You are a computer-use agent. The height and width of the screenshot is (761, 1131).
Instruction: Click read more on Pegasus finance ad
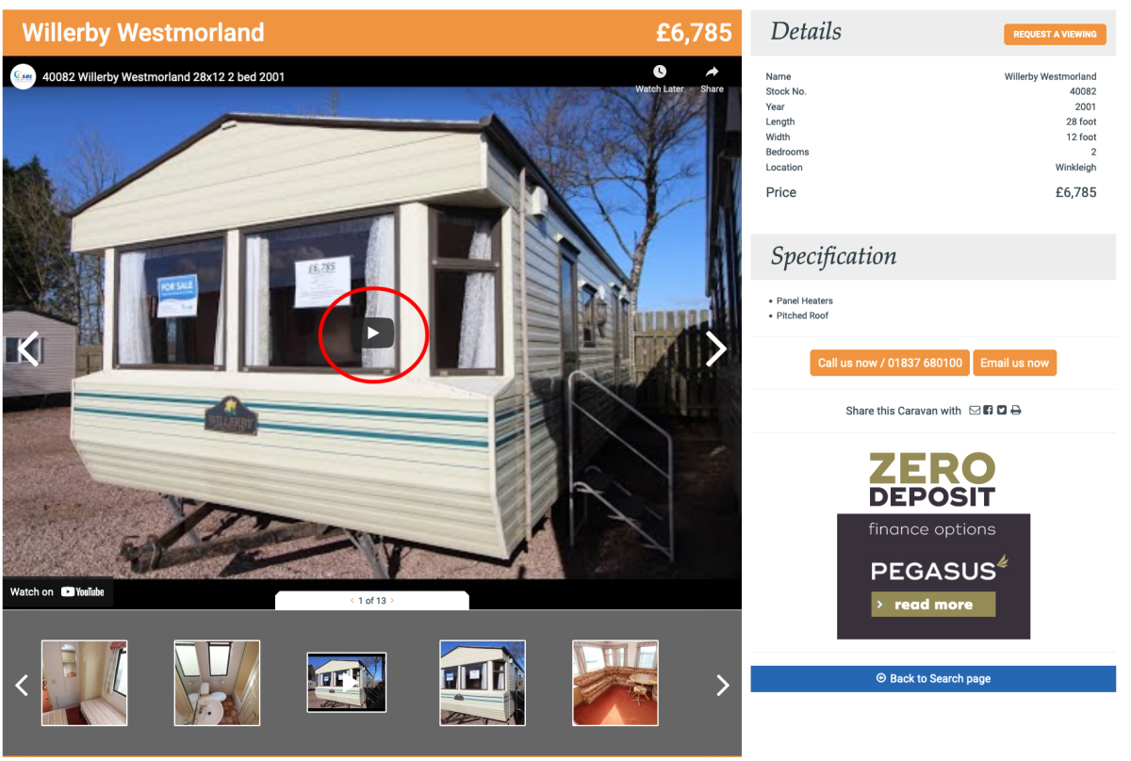[933, 605]
